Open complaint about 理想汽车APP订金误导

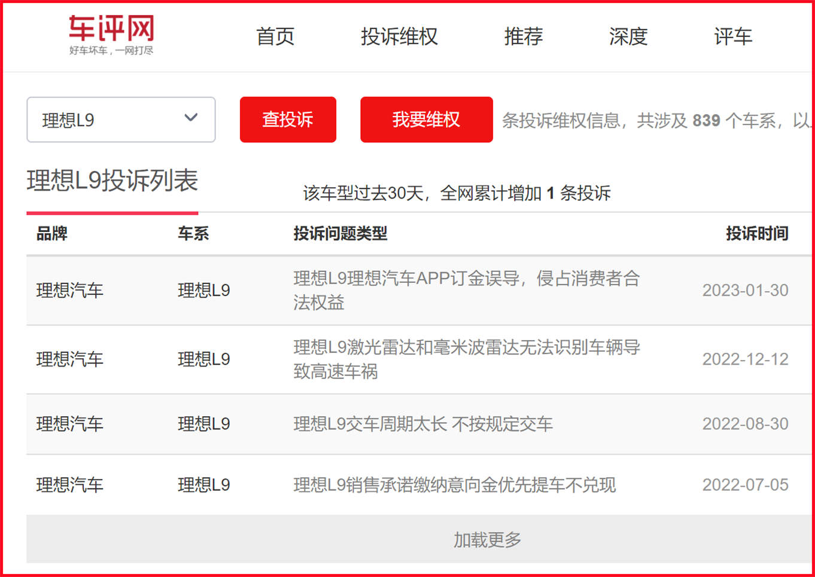[467, 291]
